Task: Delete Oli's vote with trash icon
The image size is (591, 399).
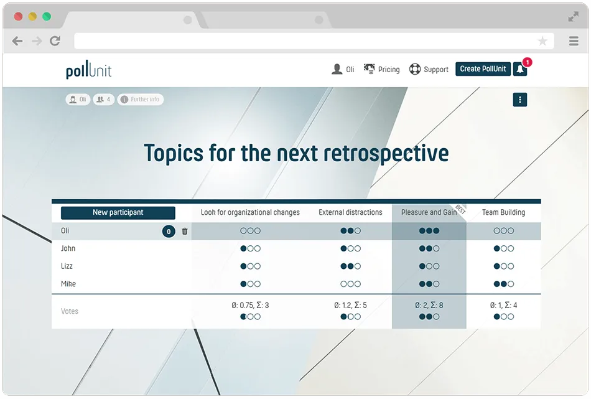Action: click(x=185, y=232)
